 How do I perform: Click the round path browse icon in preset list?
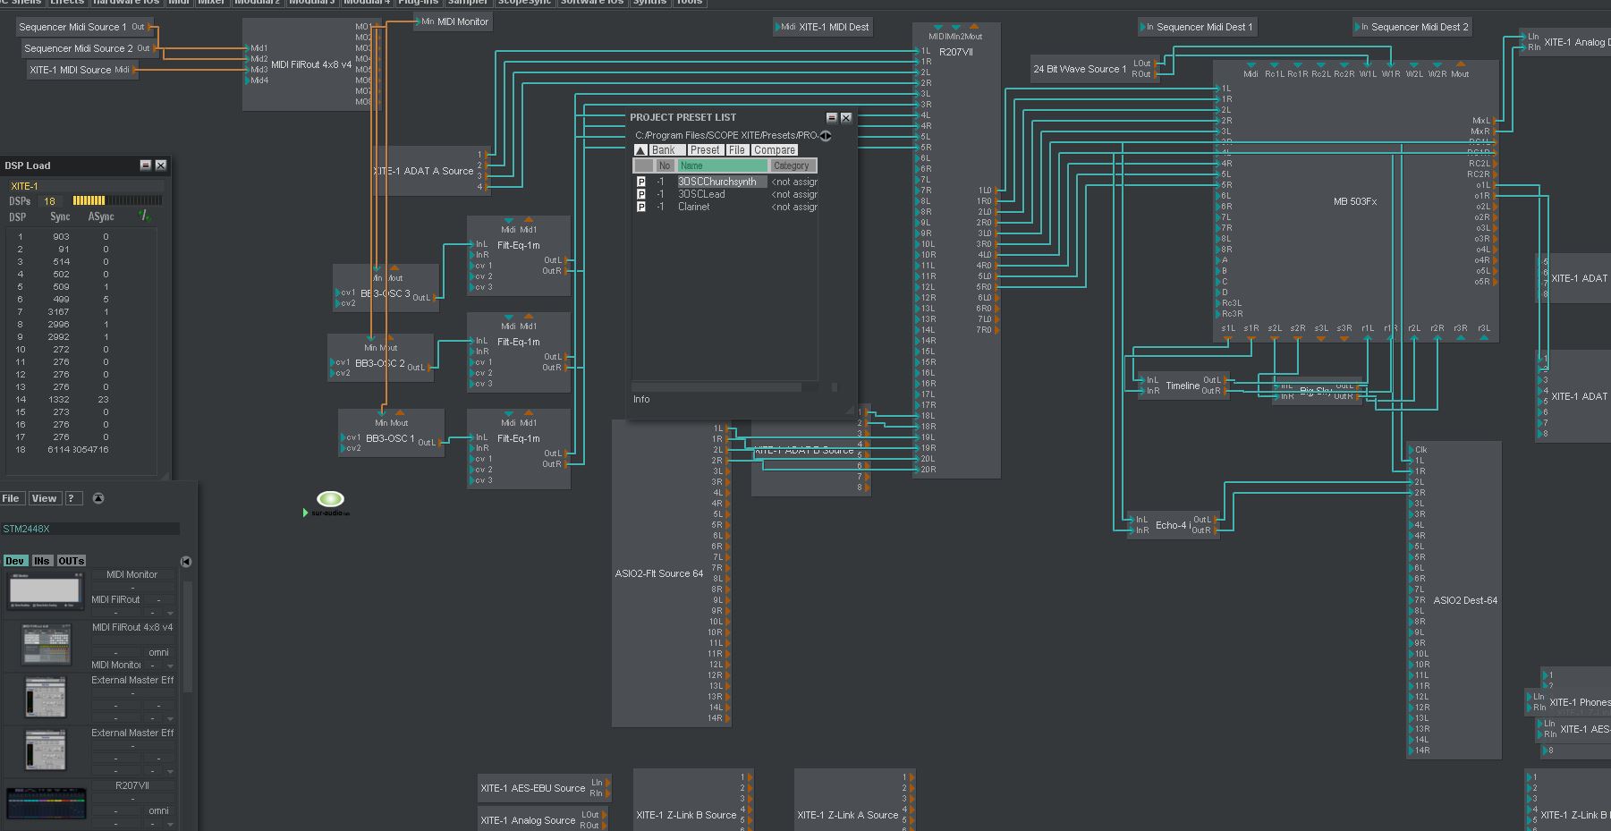click(825, 136)
